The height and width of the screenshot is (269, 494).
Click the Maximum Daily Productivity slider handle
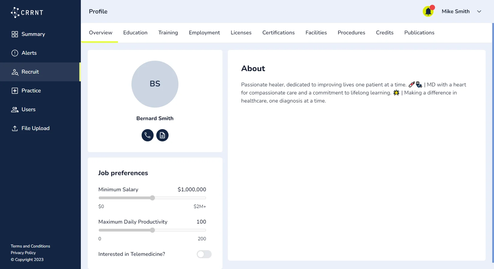pos(152,230)
